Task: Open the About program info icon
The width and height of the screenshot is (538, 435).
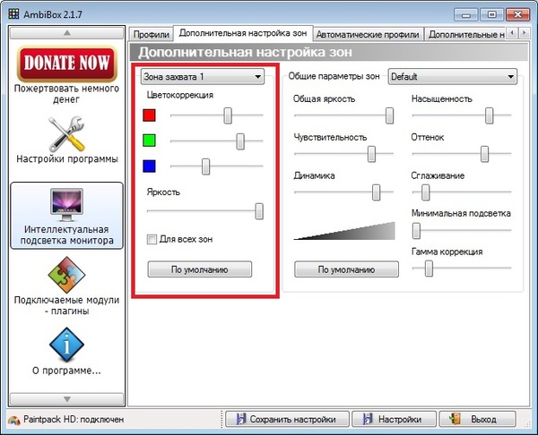Action: [x=66, y=345]
